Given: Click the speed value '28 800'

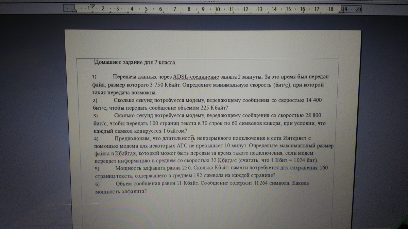Looking at the screenshot, I should click(x=313, y=115).
